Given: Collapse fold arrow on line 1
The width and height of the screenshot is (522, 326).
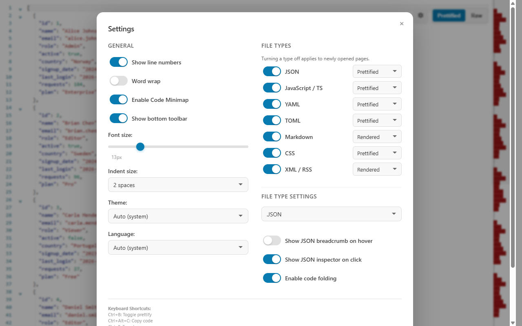Looking at the screenshot, I should pos(20,8).
